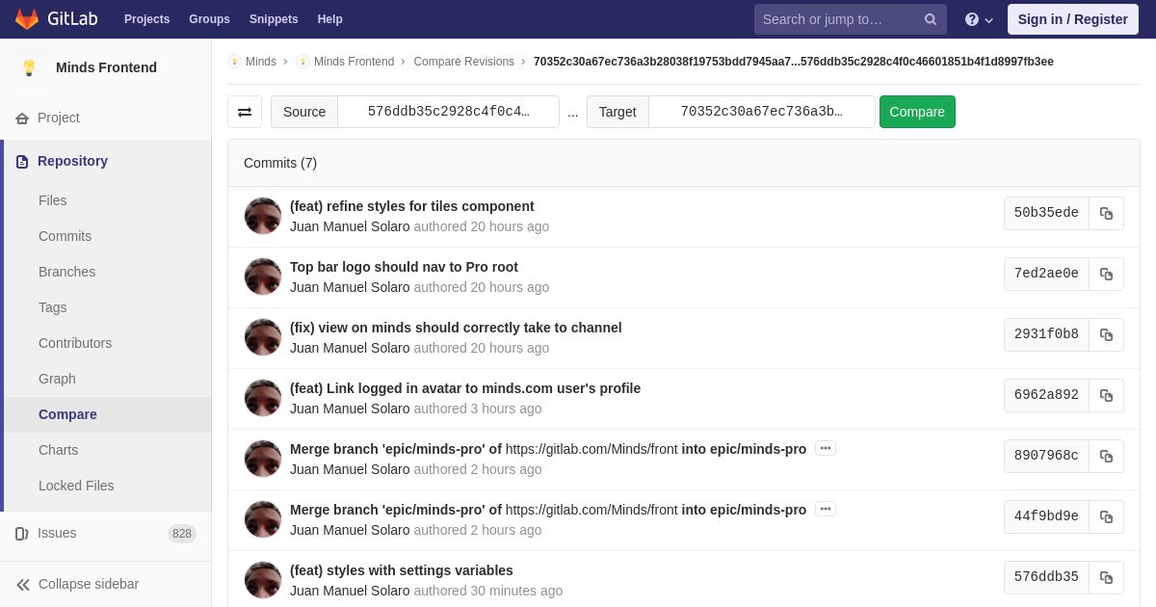Expand description of merge commit 8907968c
The width and height of the screenshot is (1156, 607).
point(826,448)
